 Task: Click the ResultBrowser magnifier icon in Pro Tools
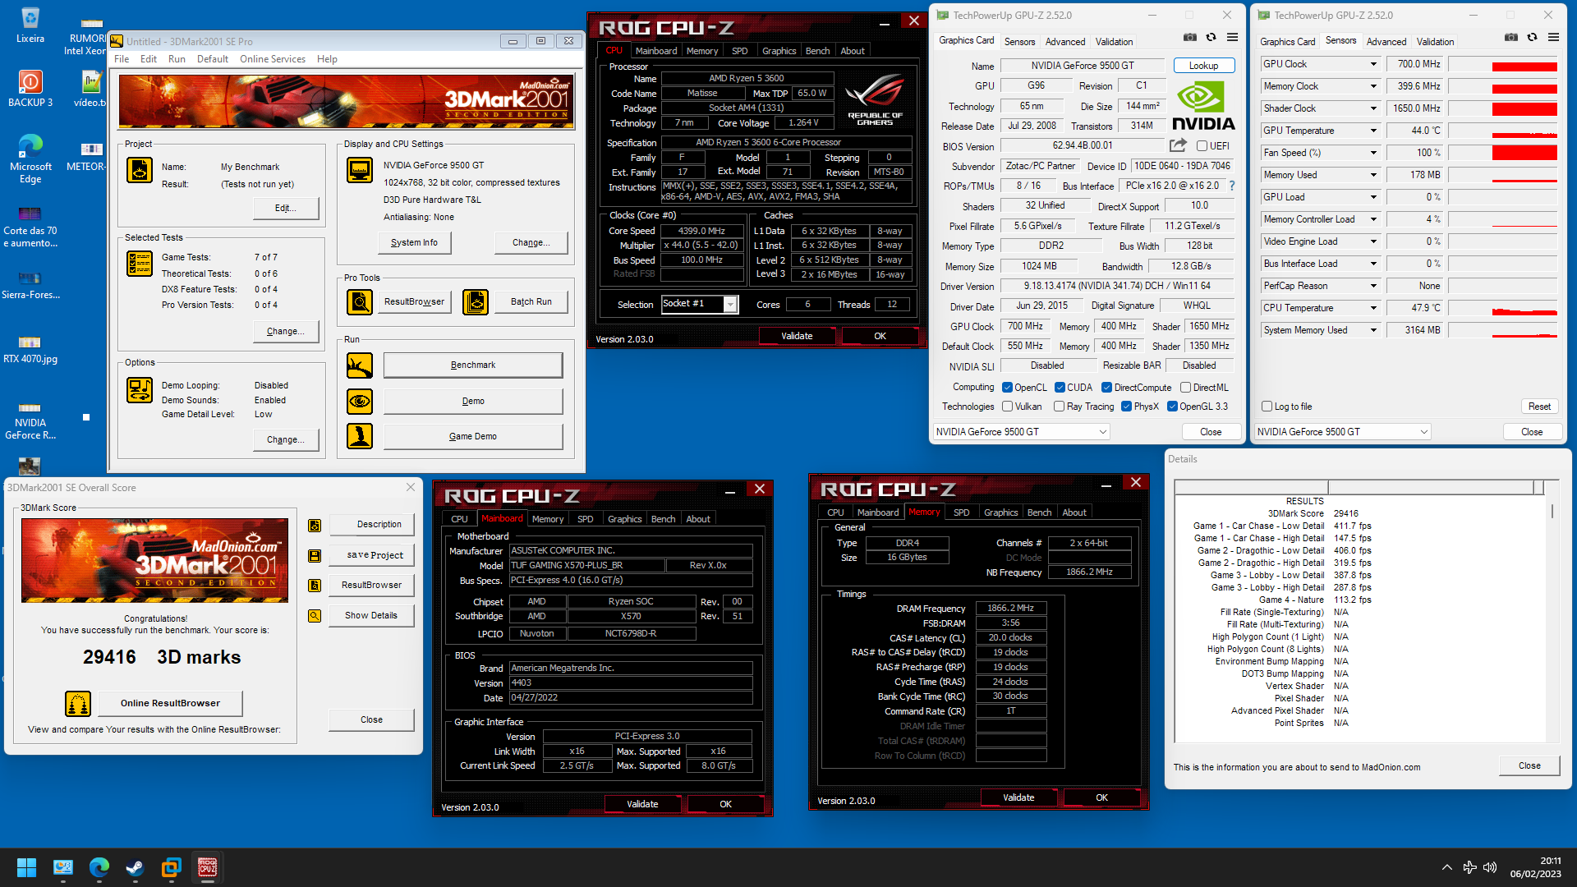coord(360,302)
